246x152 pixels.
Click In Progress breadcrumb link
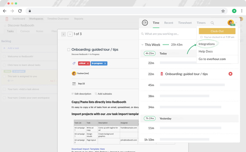click(x=95, y=54)
